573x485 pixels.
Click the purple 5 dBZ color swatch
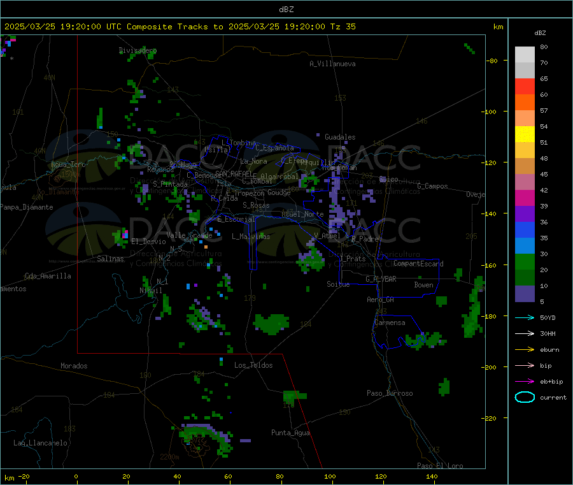tap(525, 294)
